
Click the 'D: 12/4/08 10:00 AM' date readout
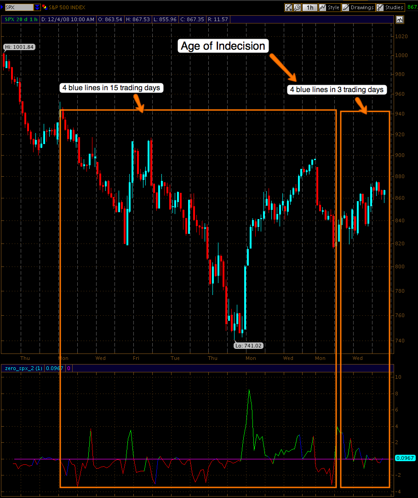pos(68,19)
